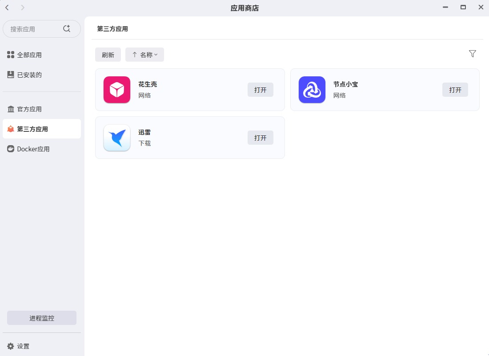Click the search refresh icon in search box
The height and width of the screenshot is (356, 489).
67,28
